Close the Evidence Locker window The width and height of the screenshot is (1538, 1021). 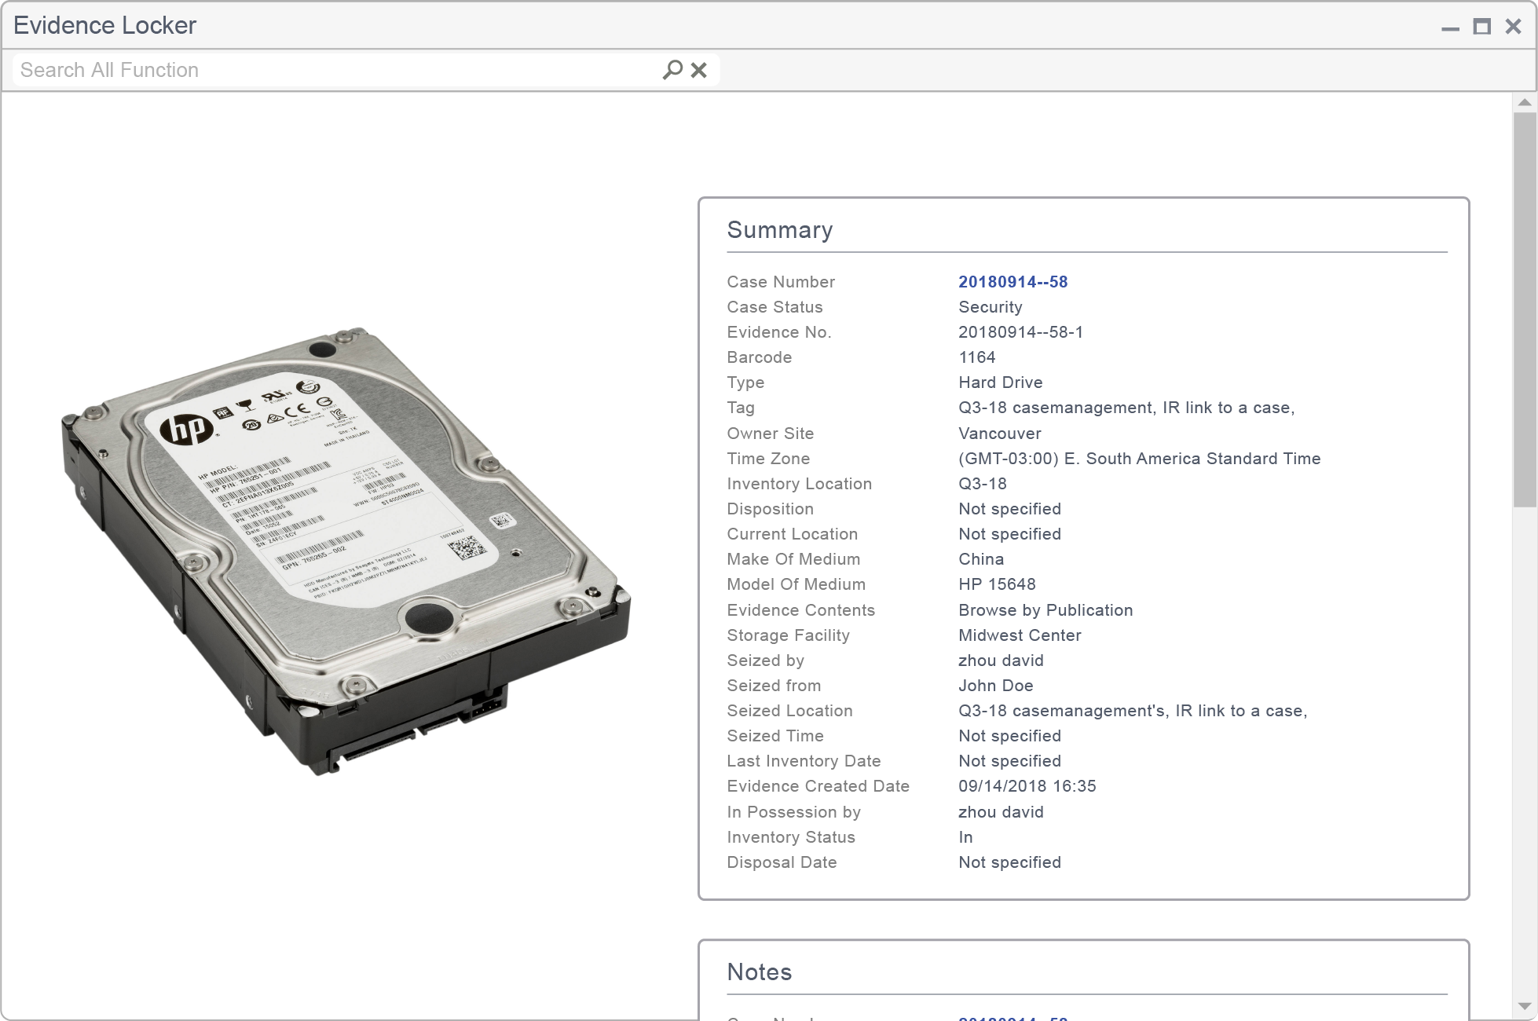click(1513, 27)
